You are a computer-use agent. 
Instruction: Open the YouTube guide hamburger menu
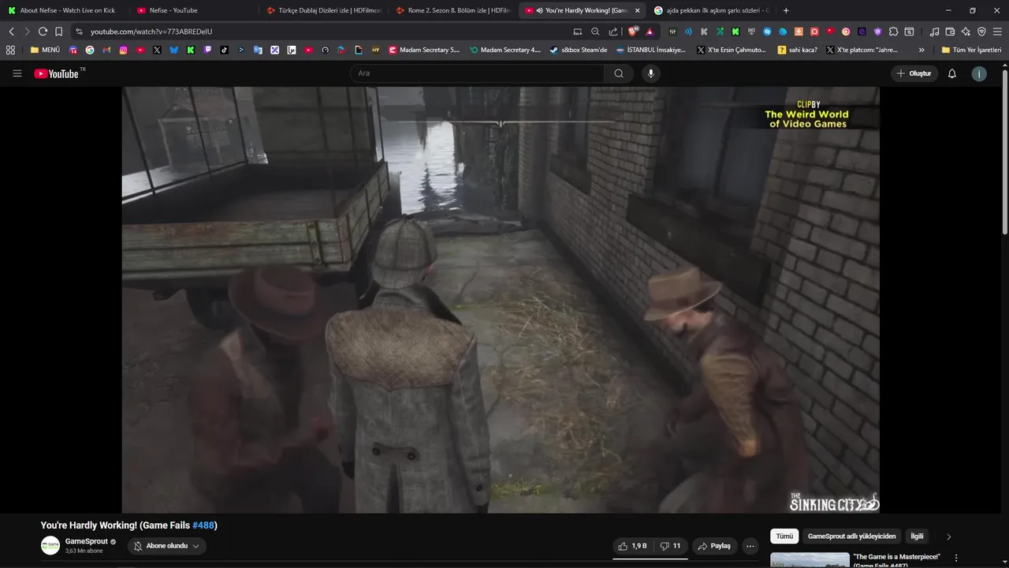point(17,73)
